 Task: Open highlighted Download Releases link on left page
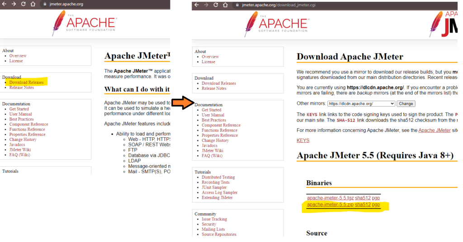tap(26, 83)
